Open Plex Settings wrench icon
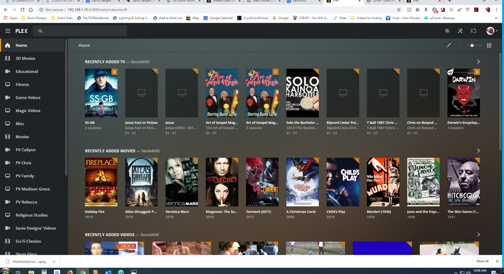 (x=460, y=31)
